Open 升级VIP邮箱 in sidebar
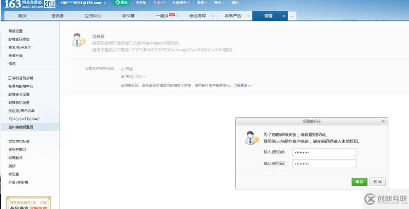Viewport: 409px width, 209px height. click(x=18, y=182)
